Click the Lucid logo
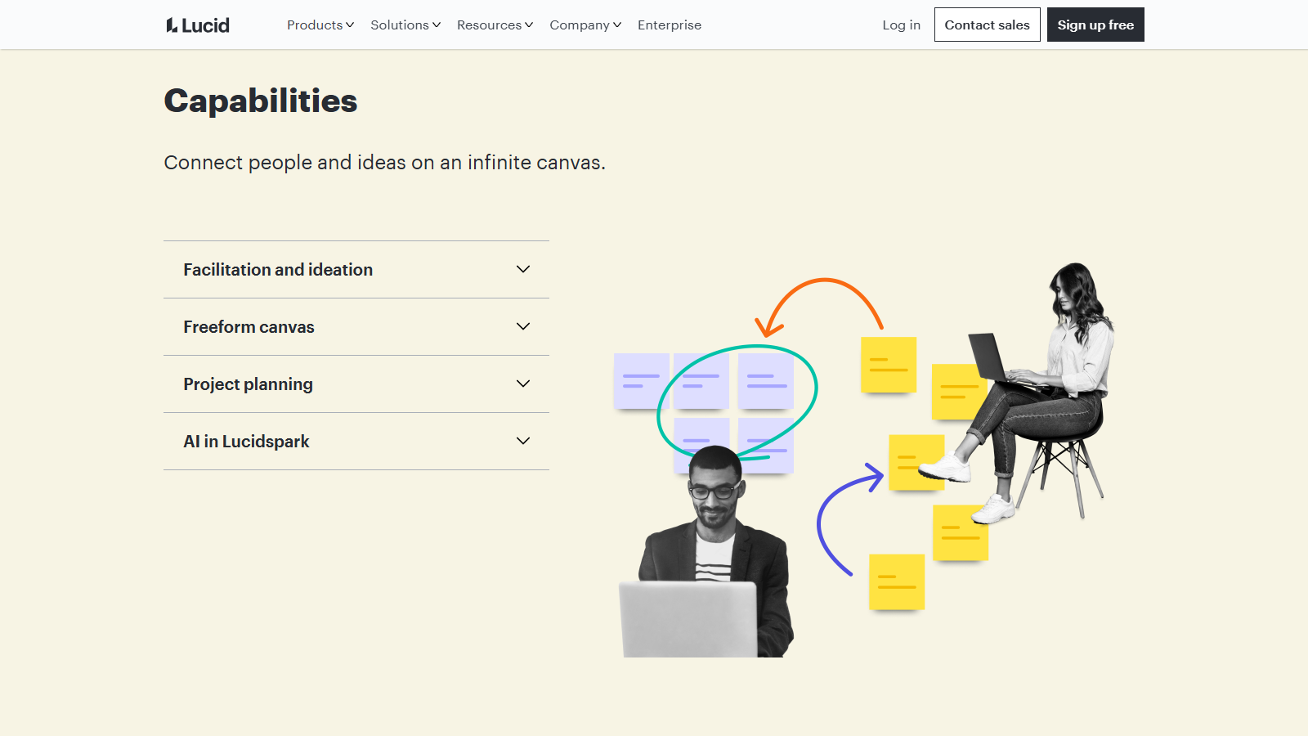 point(198,25)
